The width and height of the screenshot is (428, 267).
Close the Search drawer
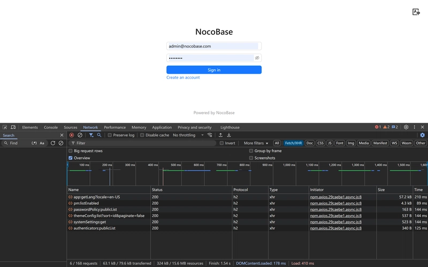tap(62, 135)
